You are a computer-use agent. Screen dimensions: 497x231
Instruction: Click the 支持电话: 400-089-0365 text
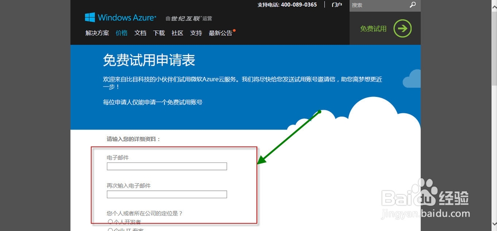tap(287, 5)
